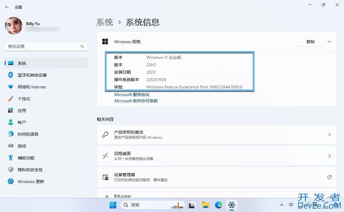Open 网络和 Internet settings
The height and width of the screenshot is (212, 344).
(x=46, y=87)
